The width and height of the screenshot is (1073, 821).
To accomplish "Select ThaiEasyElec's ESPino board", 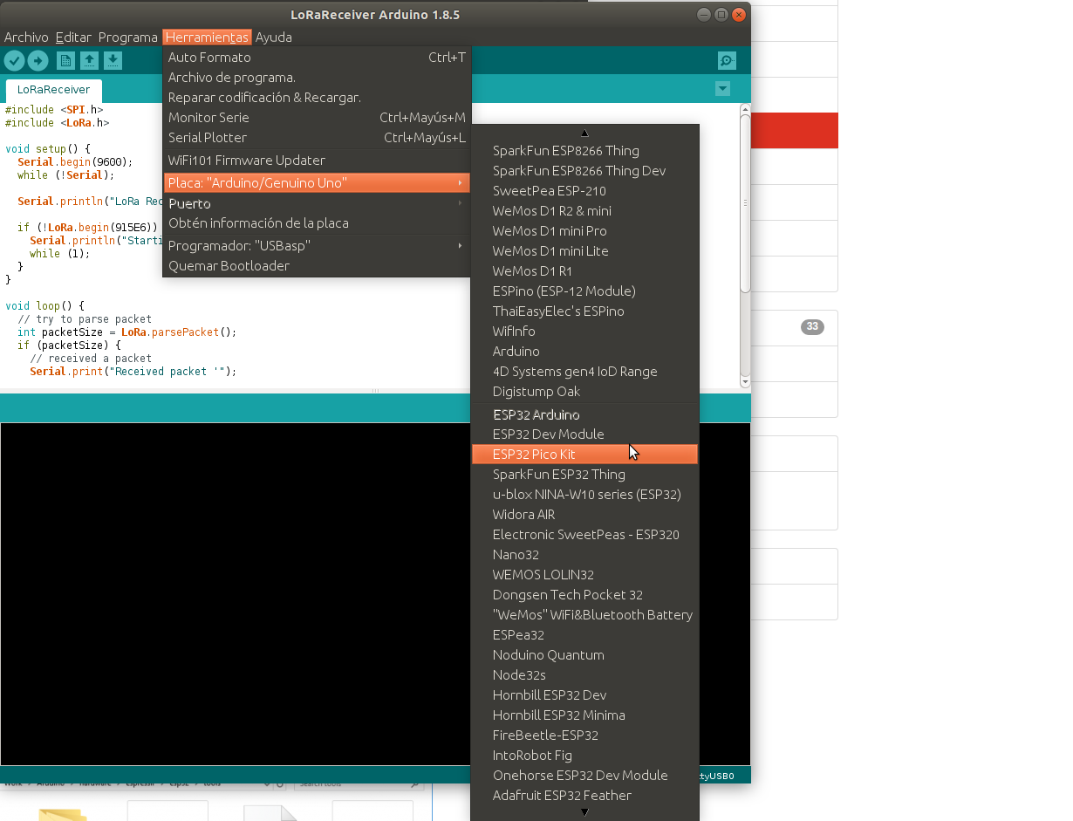I will [x=584, y=311].
